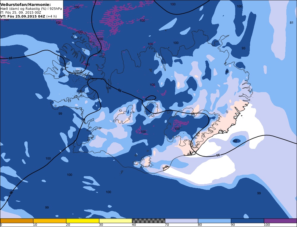Image resolution: width=297 pixels, height=227 pixels.
Task: Click the humidity value "81" on the map
Action: pos(292,23)
